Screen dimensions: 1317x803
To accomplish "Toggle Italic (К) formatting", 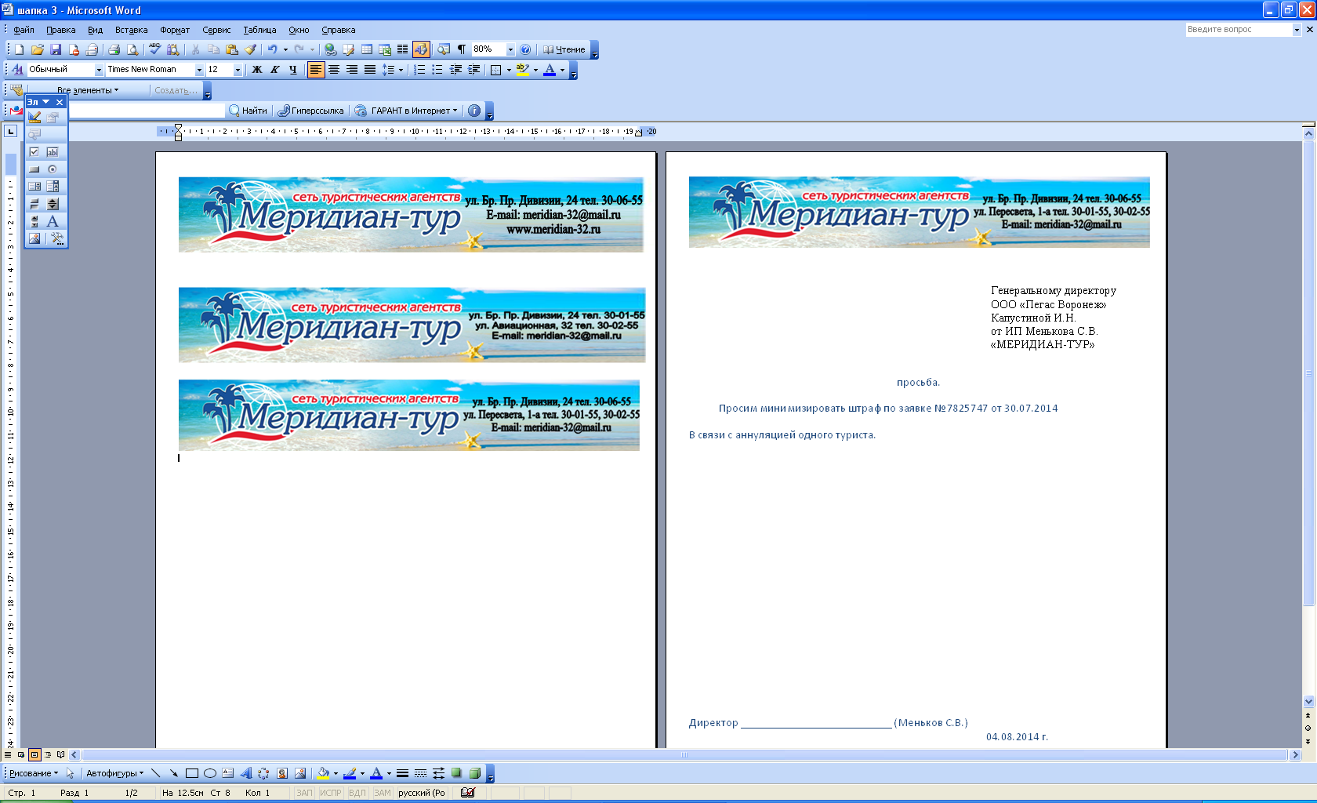I will click(274, 70).
